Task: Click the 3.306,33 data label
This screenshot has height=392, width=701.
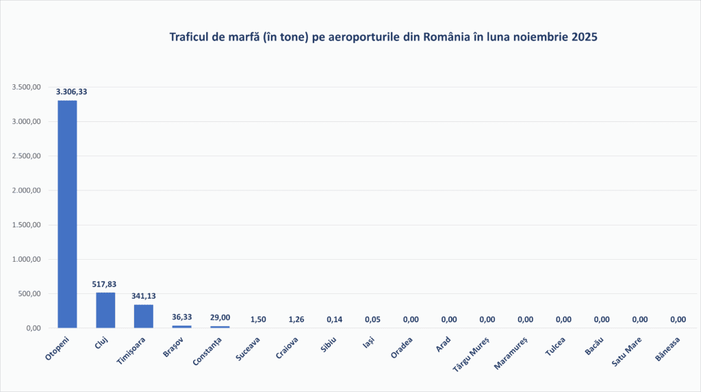Action: point(71,91)
